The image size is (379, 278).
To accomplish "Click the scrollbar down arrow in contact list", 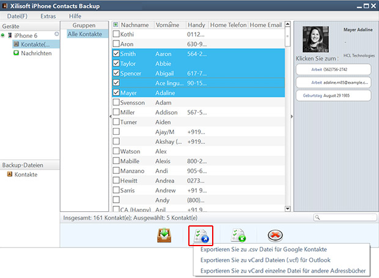I will (287, 209).
